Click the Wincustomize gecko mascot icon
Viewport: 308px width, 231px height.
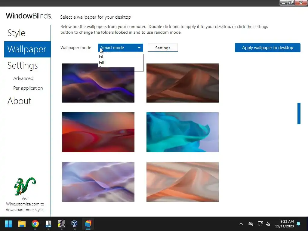tap(25, 186)
